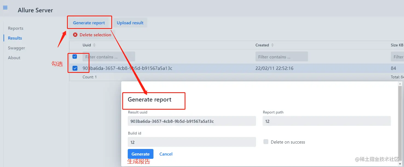The height and width of the screenshot is (167, 404).
Task: Click the Count: 1 footer text
Action: tap(90, 77)
